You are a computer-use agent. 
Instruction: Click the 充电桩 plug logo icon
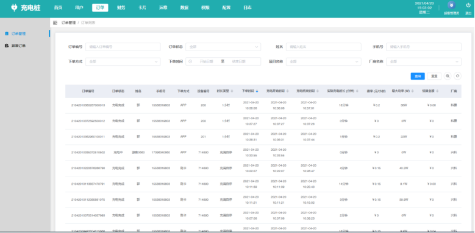point(14,8)
